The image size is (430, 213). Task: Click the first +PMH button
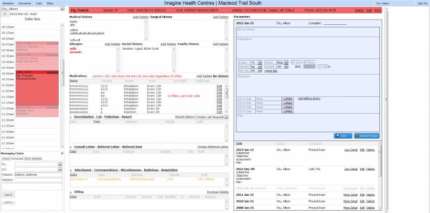tap(288, 99)
